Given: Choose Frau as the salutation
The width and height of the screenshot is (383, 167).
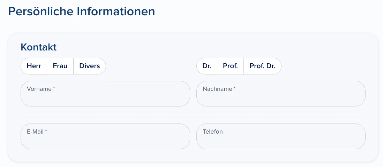Looking at the screenshot, I should [x=60, y=66].
